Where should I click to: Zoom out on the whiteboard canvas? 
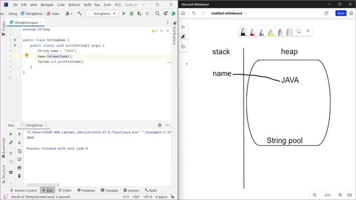pos(315,195)
